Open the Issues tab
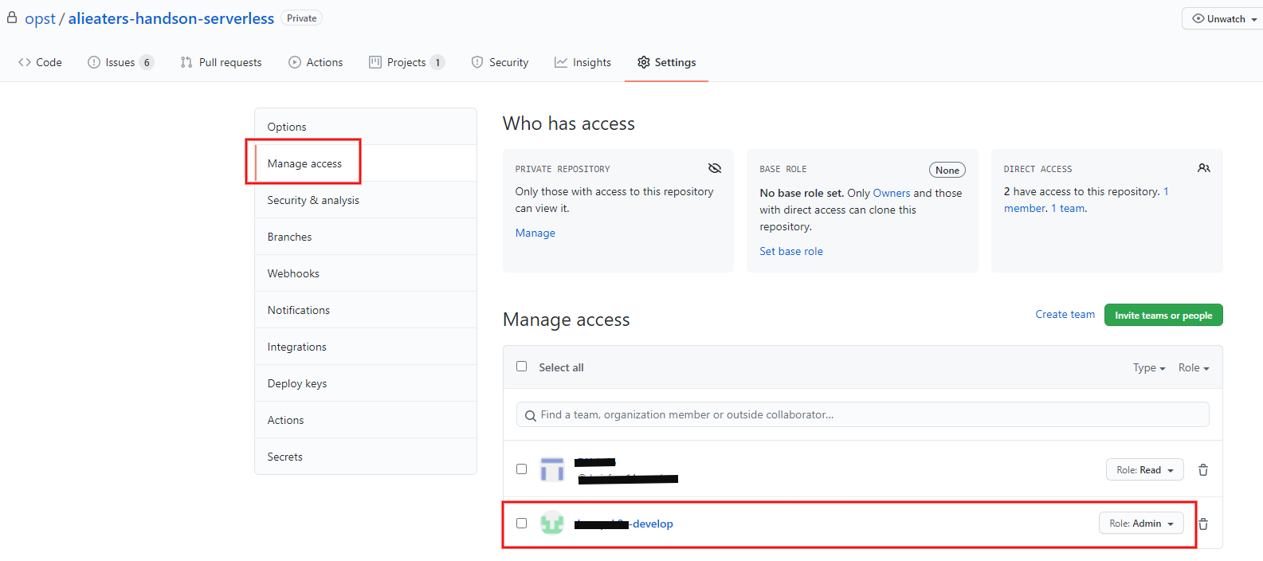The height and width of the screenshot is (561, 1263). (x=120, y=62)
